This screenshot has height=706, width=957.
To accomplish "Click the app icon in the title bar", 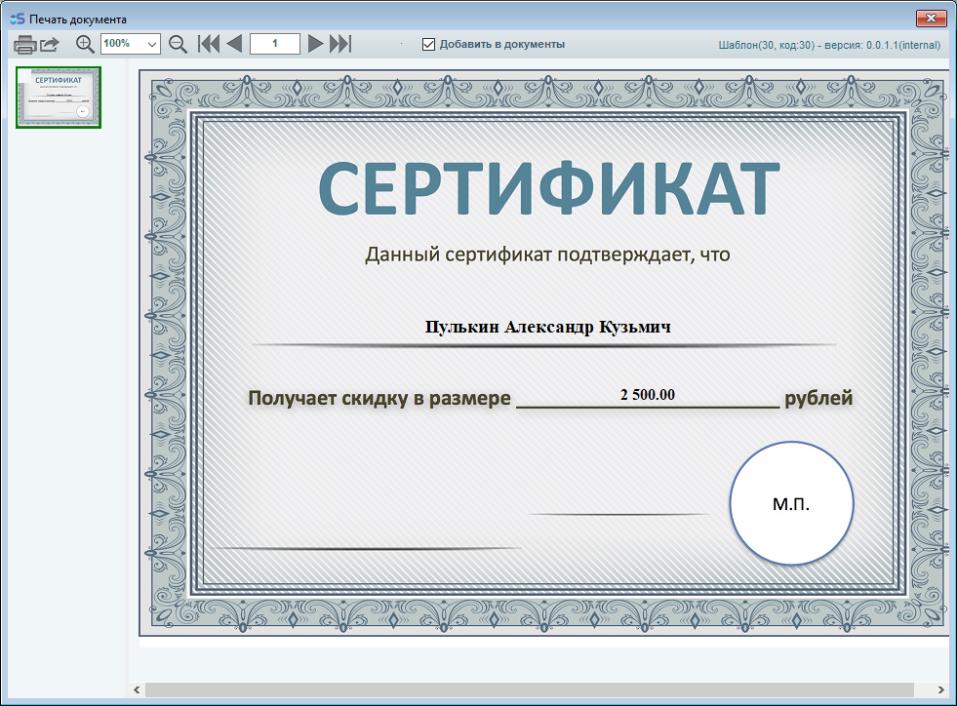I will click(16, 19).
